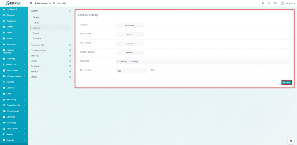Click the Compensation icon
The image size is (297, 145).
click(x=4, y=76)
